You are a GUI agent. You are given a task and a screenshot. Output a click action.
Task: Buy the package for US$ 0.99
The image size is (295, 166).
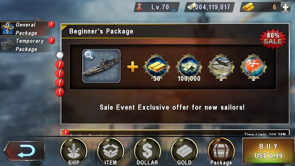pyautogui.click(x=268, y=151)
